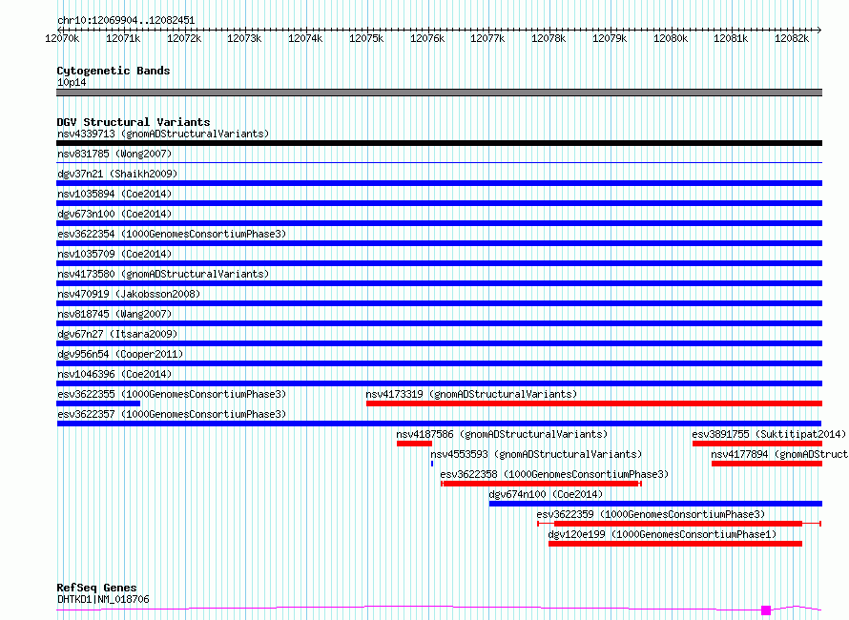The width and height of the screenshot is (849, 620).
Task: Open nsv1035709 (Coe2014) variant label
Action: coord(114,254)
